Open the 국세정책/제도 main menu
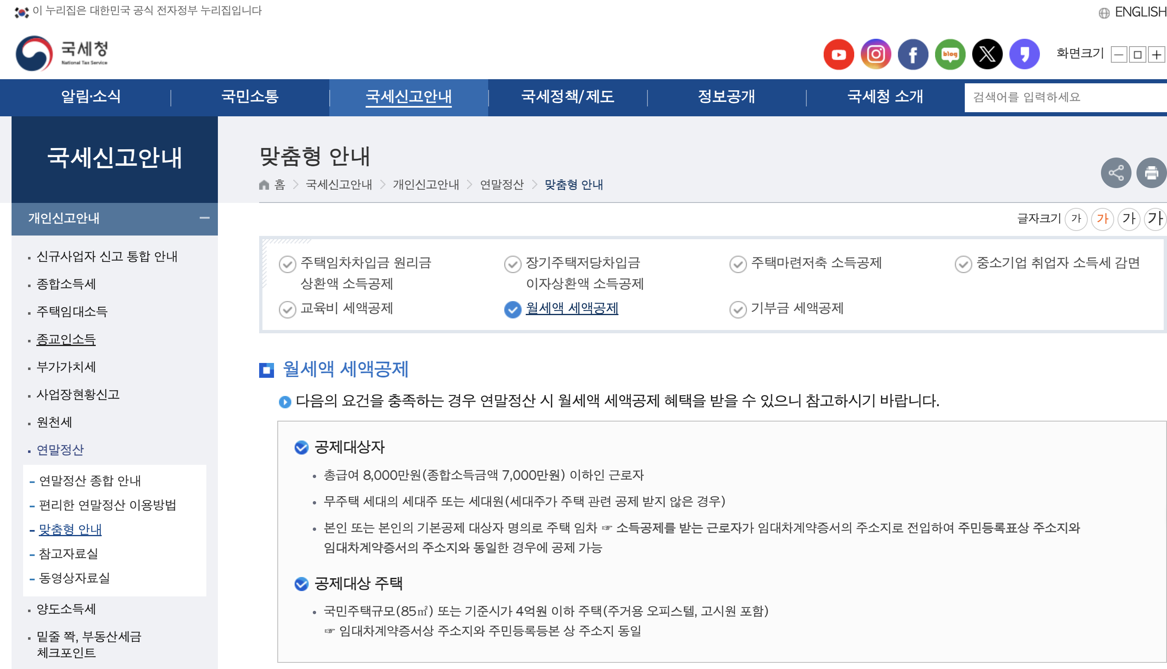This screenshot has width=1167, height=669. click(x=567, y=97)
